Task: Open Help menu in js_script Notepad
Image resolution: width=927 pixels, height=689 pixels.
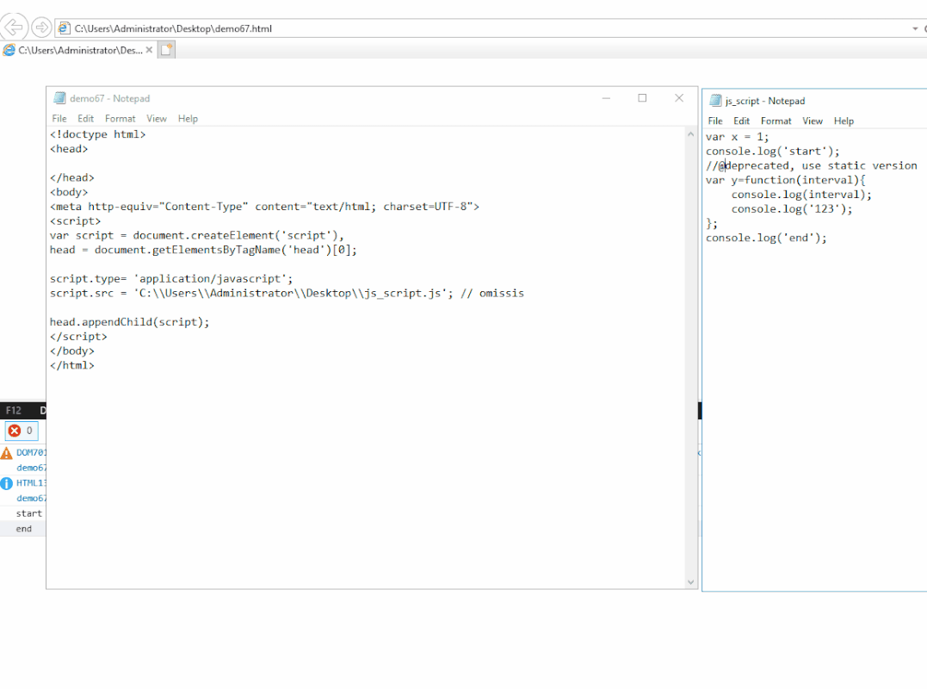Action: (x=844, y=121)
